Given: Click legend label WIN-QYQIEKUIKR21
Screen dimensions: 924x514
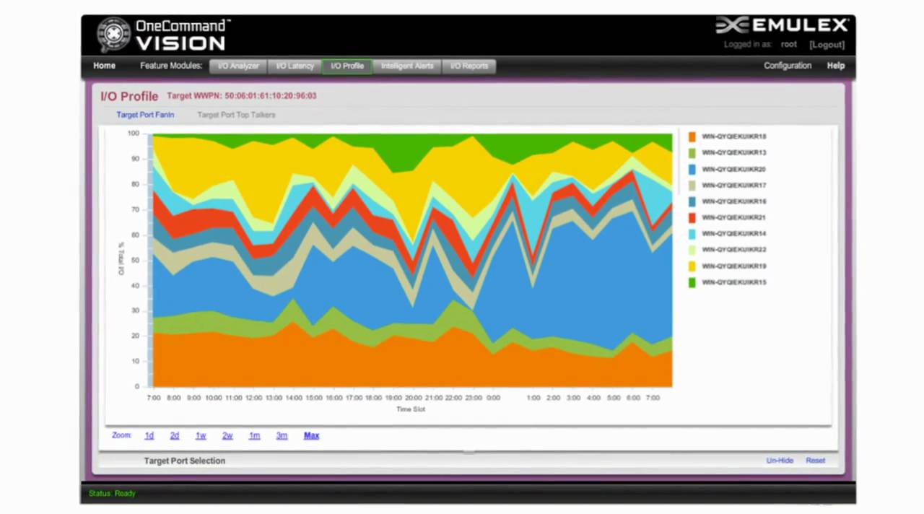Looking at the screenshot, I should point(734,217).
